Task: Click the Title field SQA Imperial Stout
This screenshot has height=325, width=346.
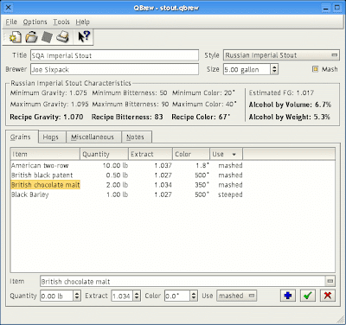Action: (x=114, y=55)
